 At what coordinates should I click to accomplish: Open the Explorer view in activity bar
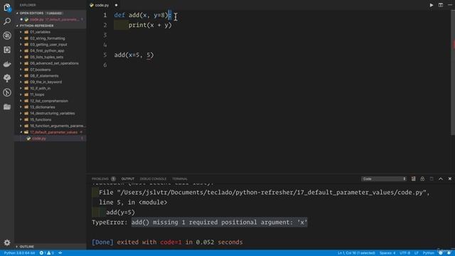[x=7, y=7]
